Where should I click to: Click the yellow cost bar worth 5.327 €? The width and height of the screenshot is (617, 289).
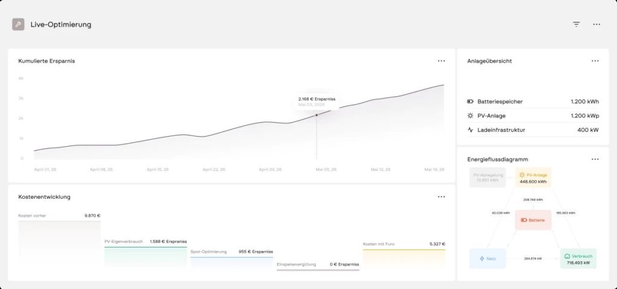pyautogui.click(x=404, y=258)
